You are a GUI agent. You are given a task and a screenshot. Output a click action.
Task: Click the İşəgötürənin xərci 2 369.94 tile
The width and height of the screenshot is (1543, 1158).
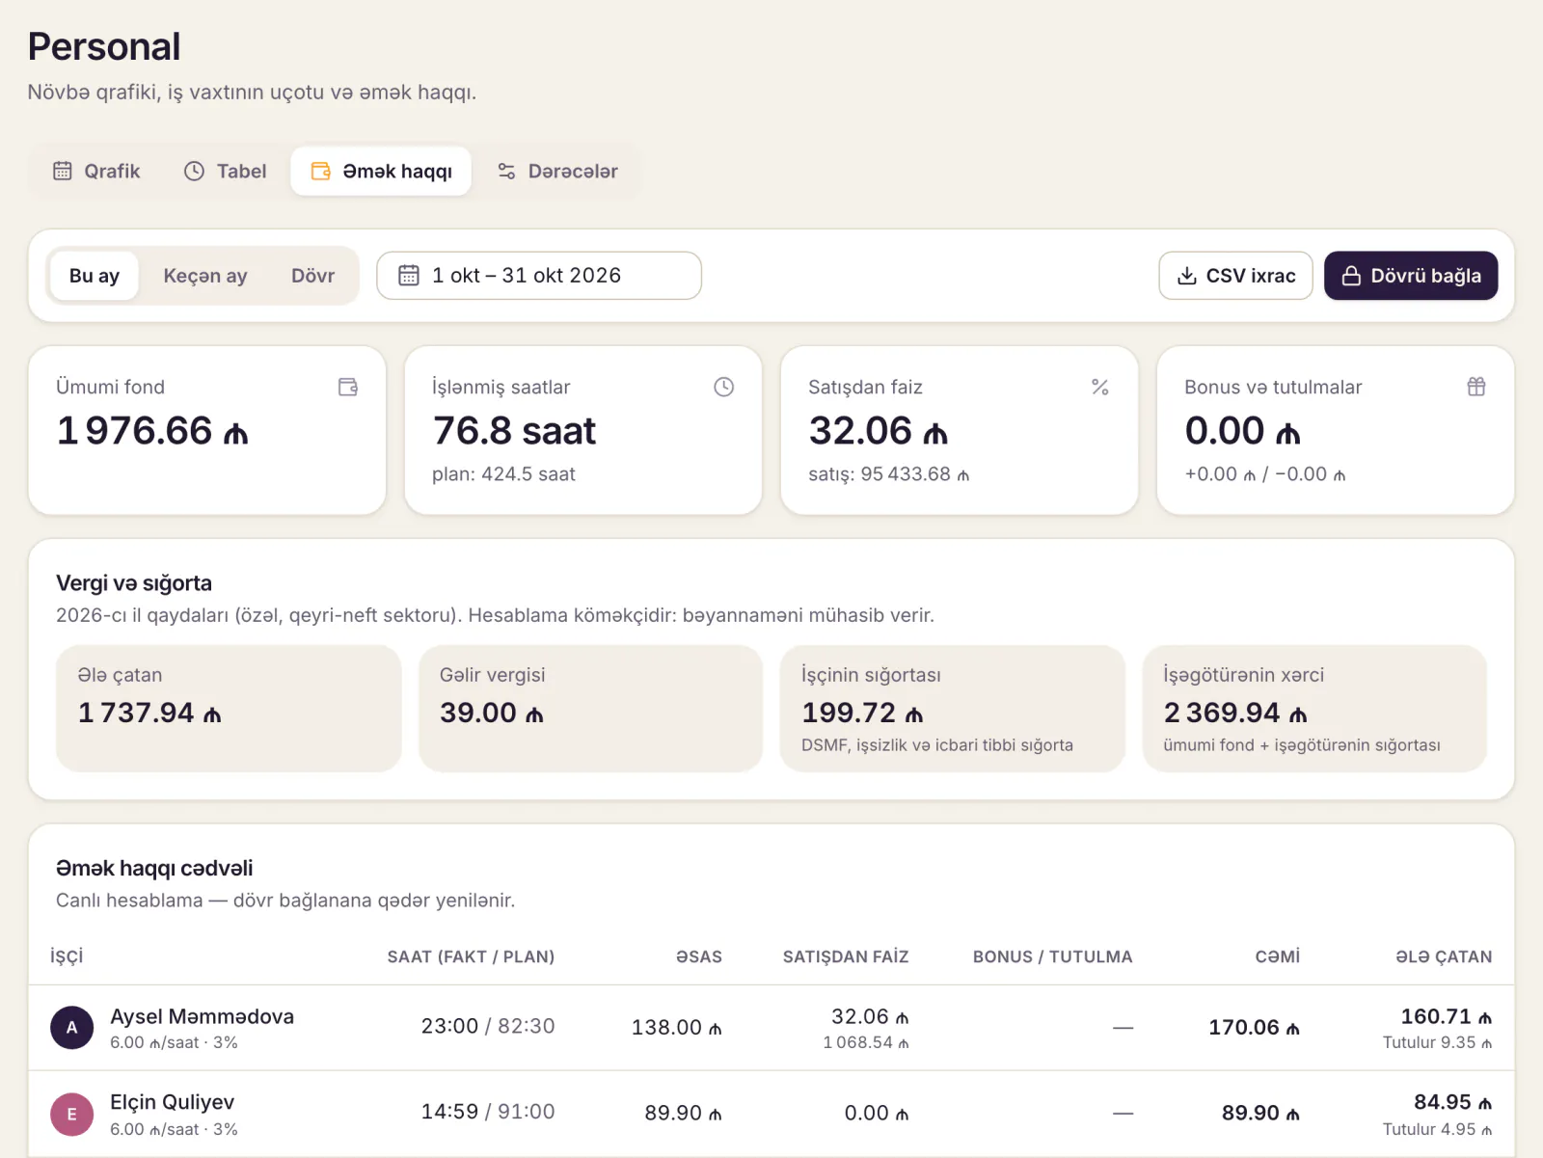(1314, 709)
